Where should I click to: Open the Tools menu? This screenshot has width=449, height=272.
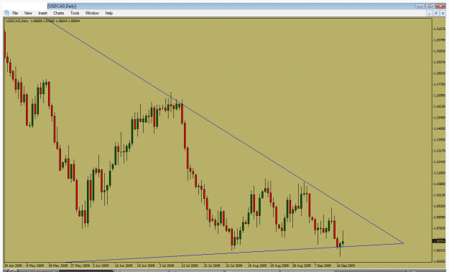click(75, 13)
